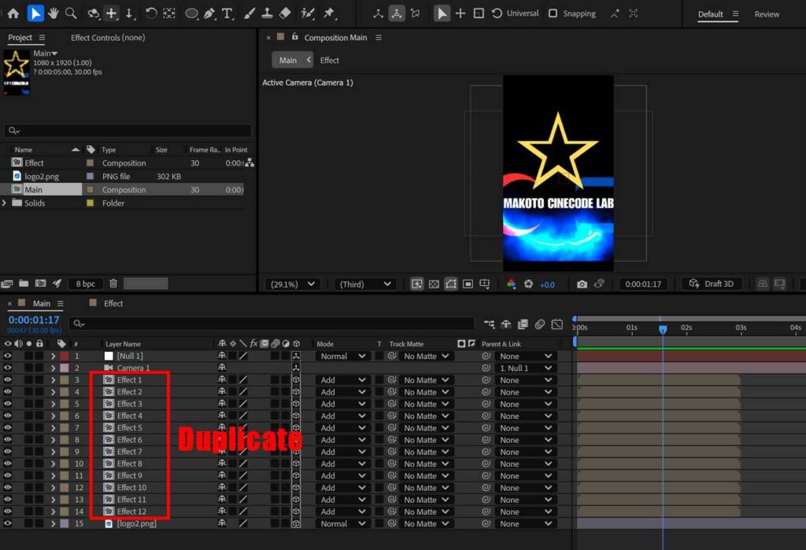Open the composition flowchart icon for Effect
This screenshot has height=550, width=806.
(x=250, y=163)
